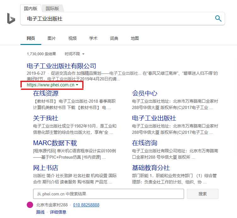Expand the arrow next to phei.com.cn URL
This screenshot has width=237, height=218.
(77, 85)
